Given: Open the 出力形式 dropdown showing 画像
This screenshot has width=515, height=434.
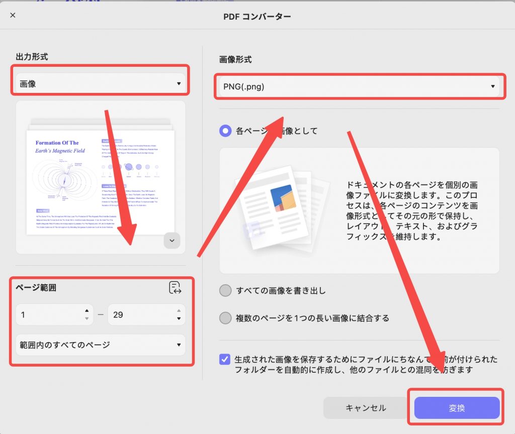Looking at the screenshot, I should coord(101,84).
